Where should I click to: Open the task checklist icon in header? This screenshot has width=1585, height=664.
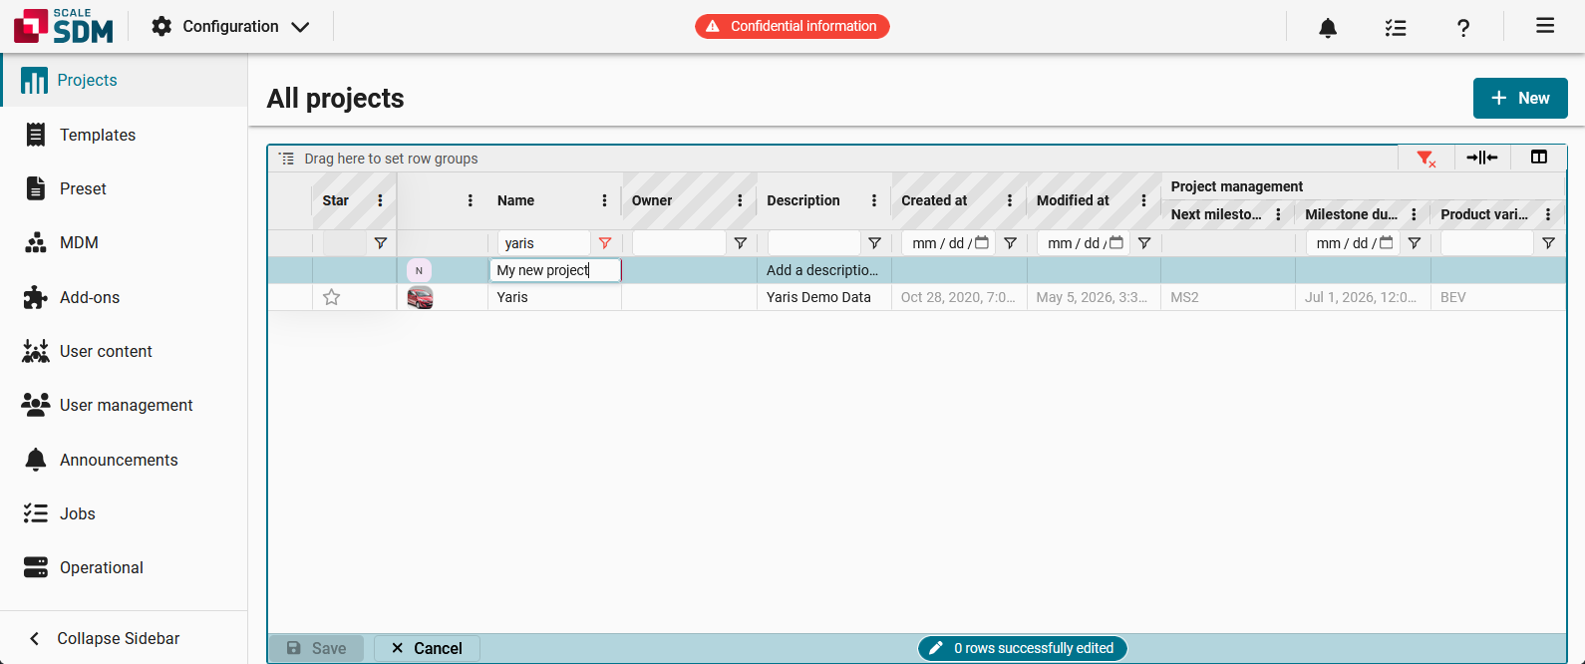[1396, 28]
